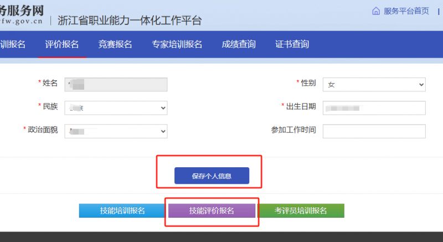This screenshot has width=443, height=242.
Task: Click the purple 技能评价报名 button
Action: coord(212,210)
